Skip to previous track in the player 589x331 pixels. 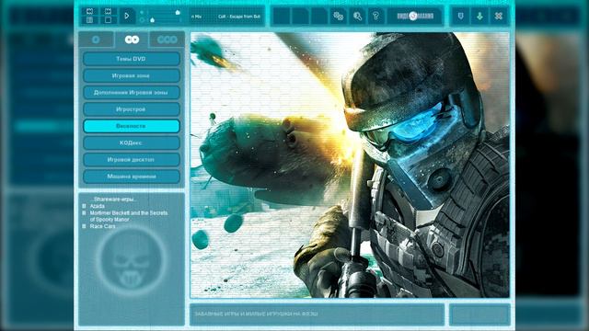tap(90, 11)
